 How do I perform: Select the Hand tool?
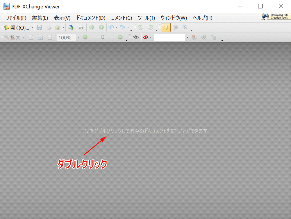[x=166, y=27]
